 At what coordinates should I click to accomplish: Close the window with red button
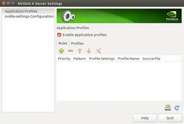4,3
